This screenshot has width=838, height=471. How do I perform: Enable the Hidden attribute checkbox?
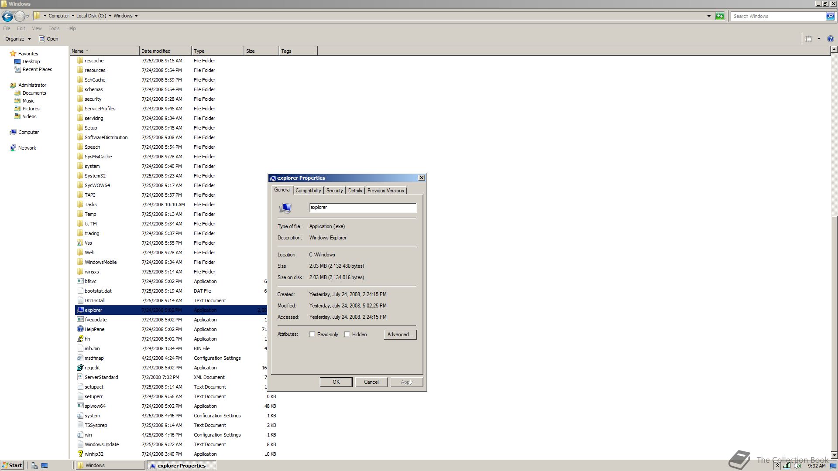pos(347,334)
